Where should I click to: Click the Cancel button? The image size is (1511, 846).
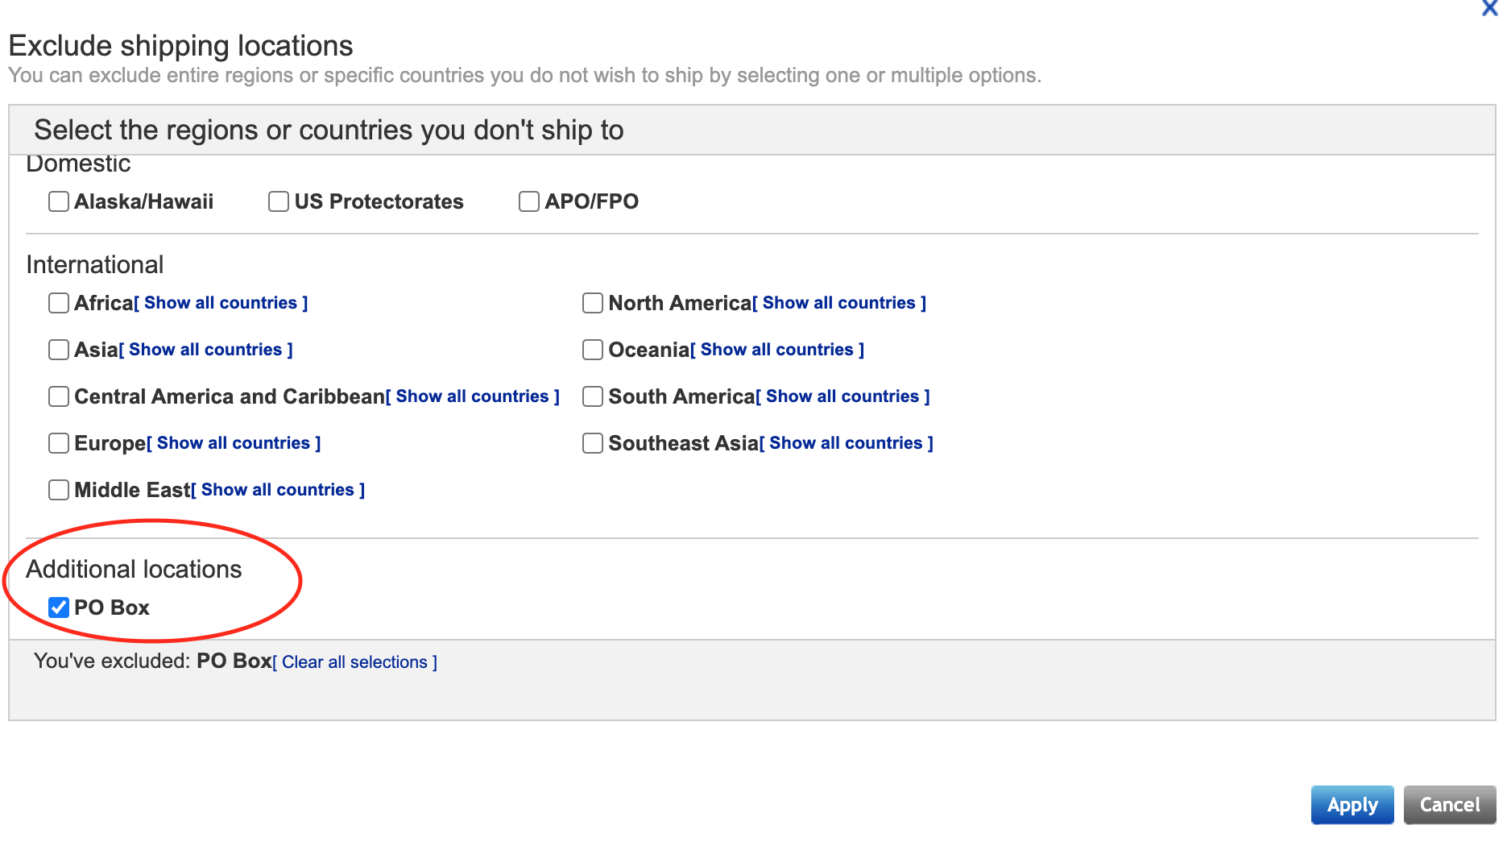click(x=1450, y=805)
